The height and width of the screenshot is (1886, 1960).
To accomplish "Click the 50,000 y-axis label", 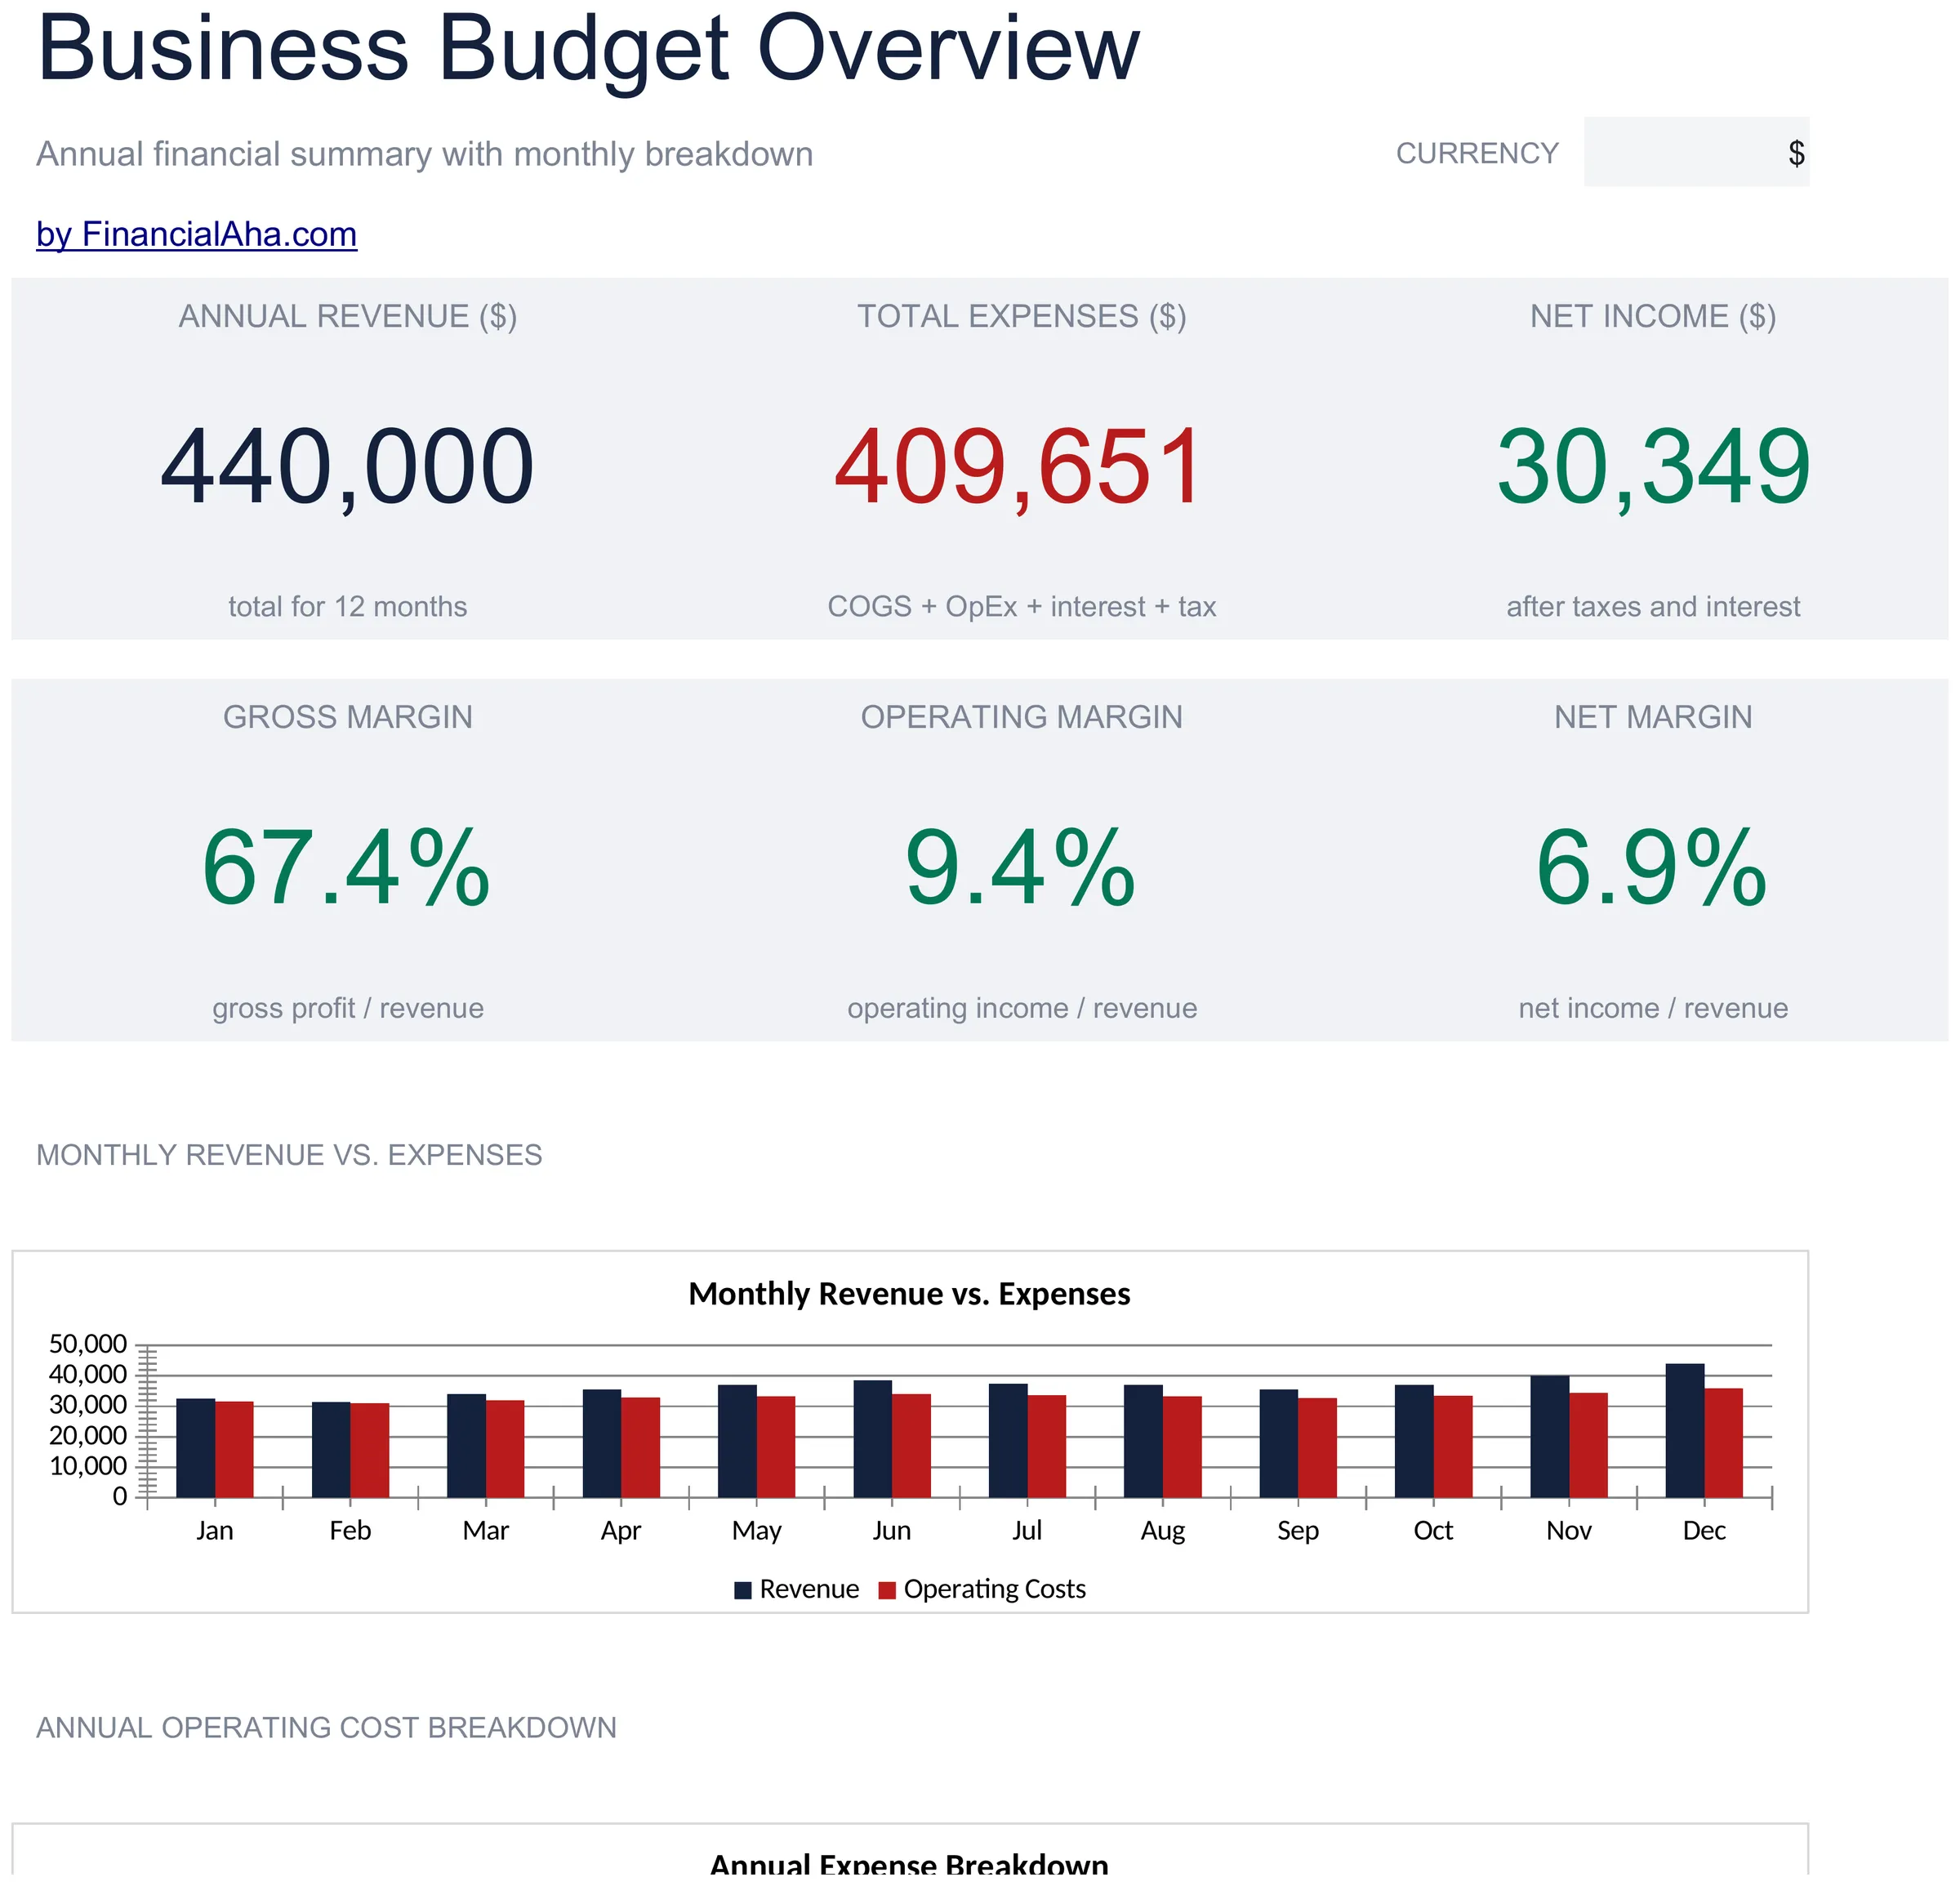I will tap(88, 1344).
